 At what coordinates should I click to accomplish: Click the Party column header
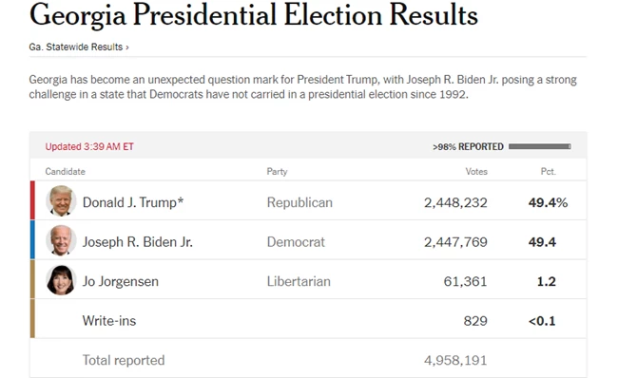click(x=277, y=172)
